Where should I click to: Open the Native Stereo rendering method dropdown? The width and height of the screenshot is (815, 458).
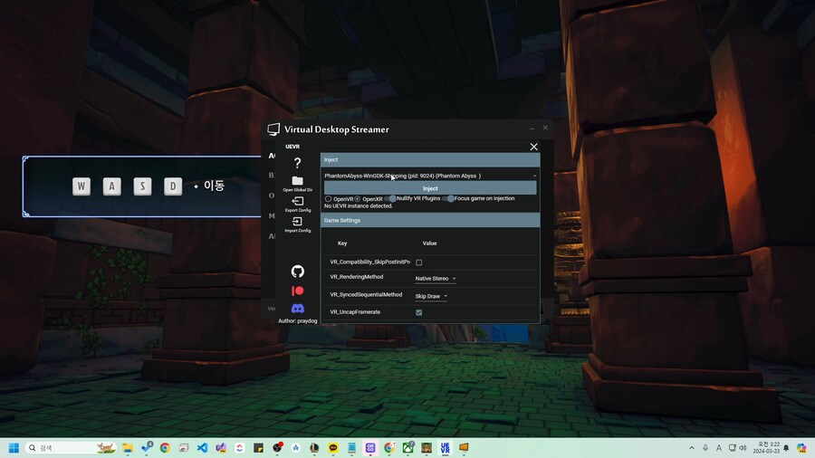coord(435,279)
